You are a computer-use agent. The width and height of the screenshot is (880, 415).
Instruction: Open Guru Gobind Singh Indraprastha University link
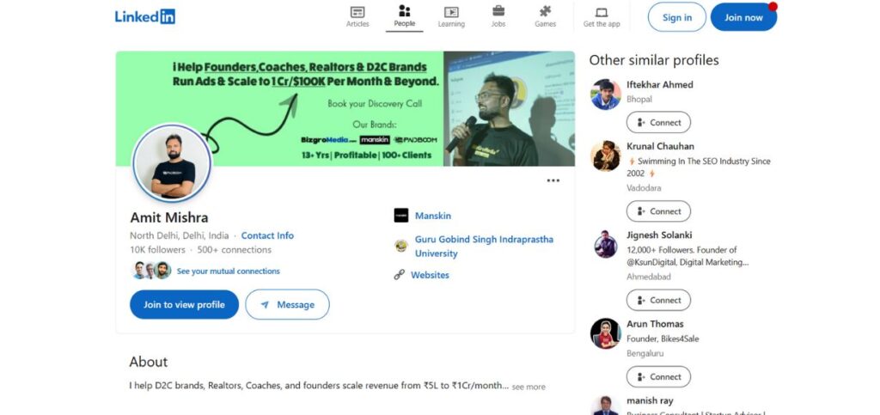tap(484, 247)
